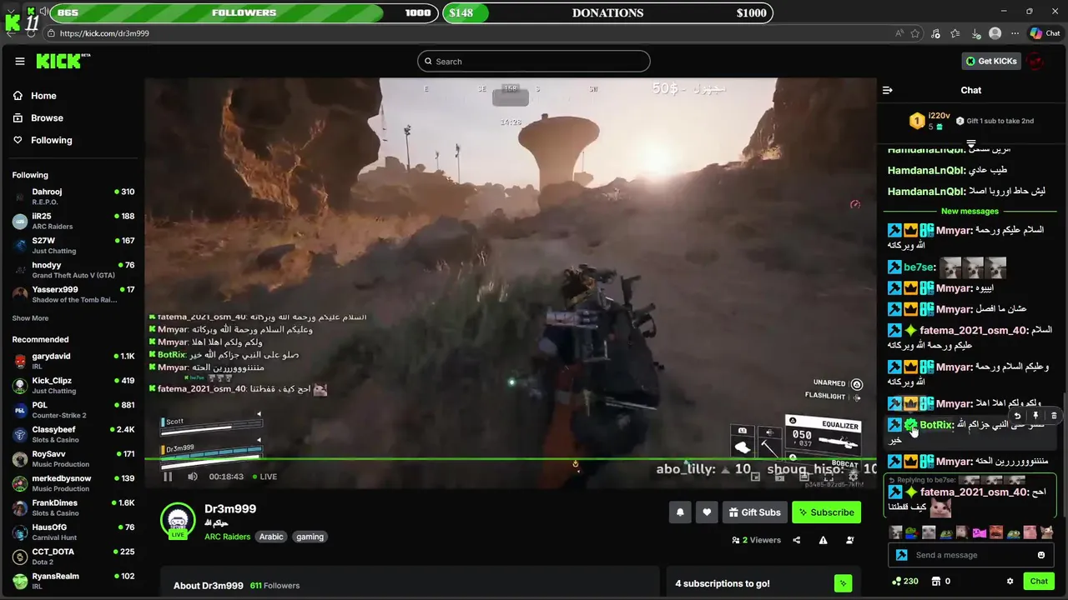Open the 230 channel points icon

(904, 581)
